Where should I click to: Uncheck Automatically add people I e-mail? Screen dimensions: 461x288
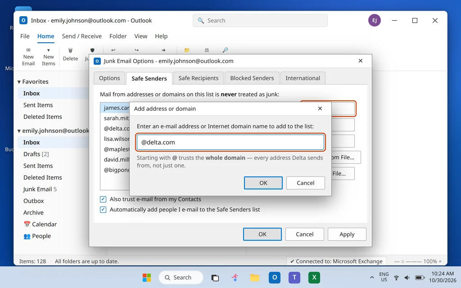click(x=103, y=210)
